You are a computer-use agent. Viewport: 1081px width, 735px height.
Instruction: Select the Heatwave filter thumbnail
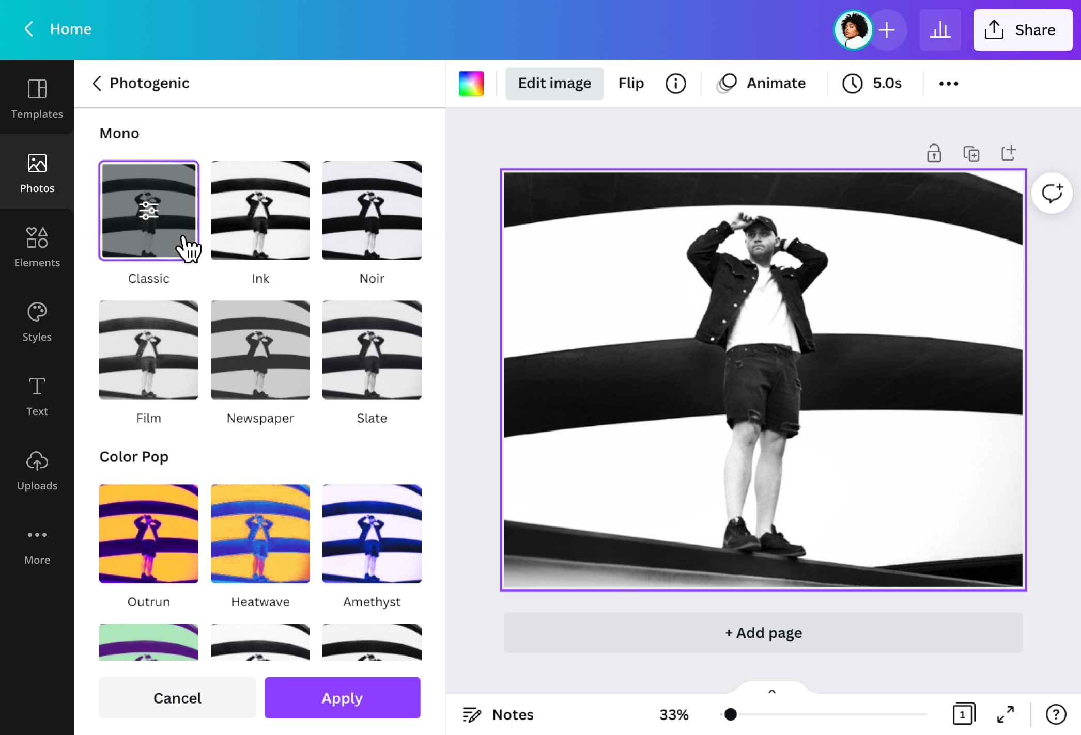(260, 534)
